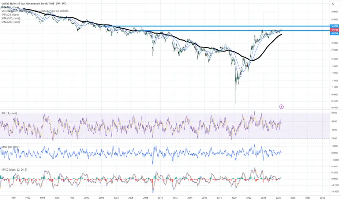Select the Vol indicator legend line
This screenshot has width=341, height=201.
[35, 11]
